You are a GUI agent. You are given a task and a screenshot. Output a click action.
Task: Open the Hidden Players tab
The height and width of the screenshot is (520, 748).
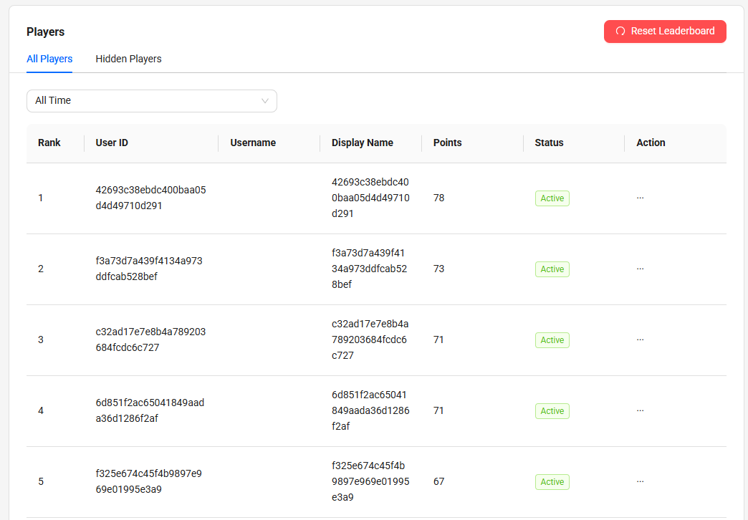[x=128, y=59]
